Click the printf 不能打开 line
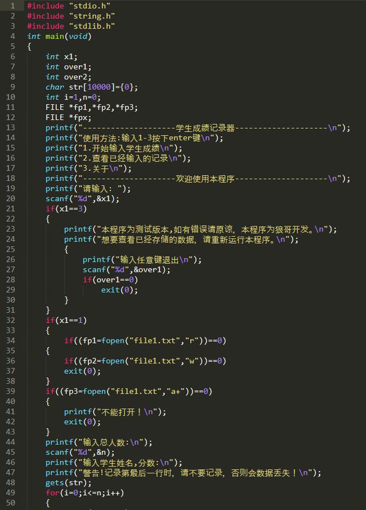Image resolution: width=366 pixels, height=510 pixels. (115, 412)
